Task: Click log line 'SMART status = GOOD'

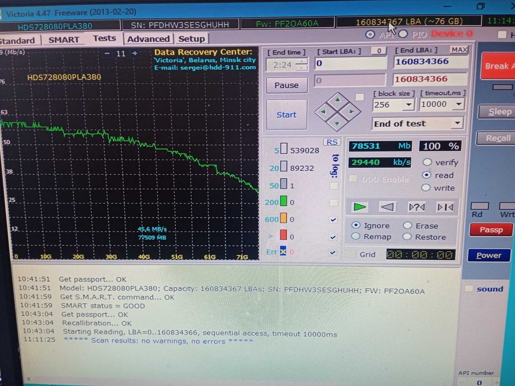Action: (103, 305)
